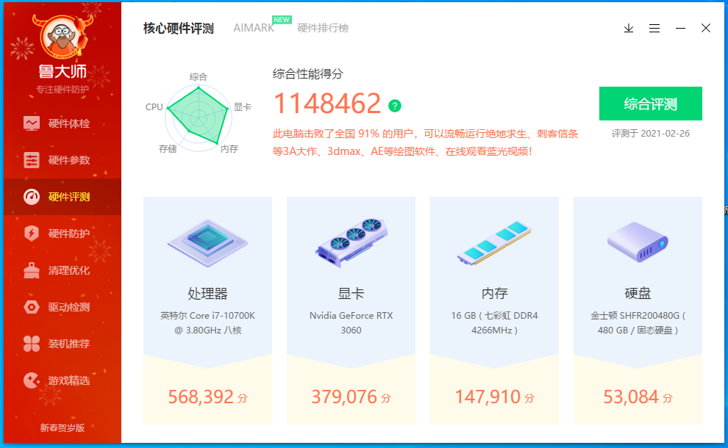This screenshot has height=448, width=728.
Task: Click the 清理优化 broom icon
Action: (32, 270)
